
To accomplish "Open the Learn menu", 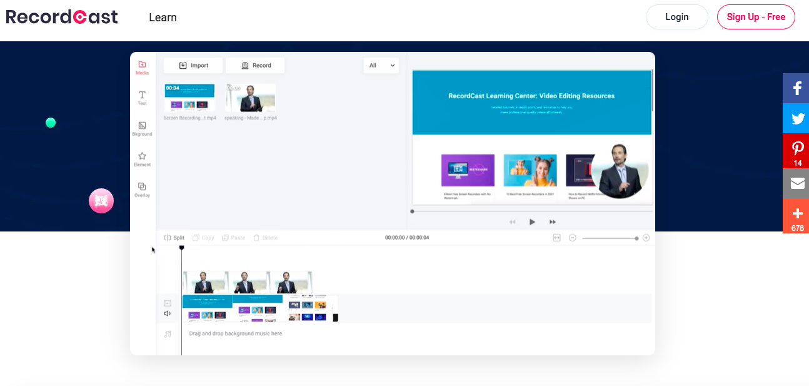I will pos(163,18).
